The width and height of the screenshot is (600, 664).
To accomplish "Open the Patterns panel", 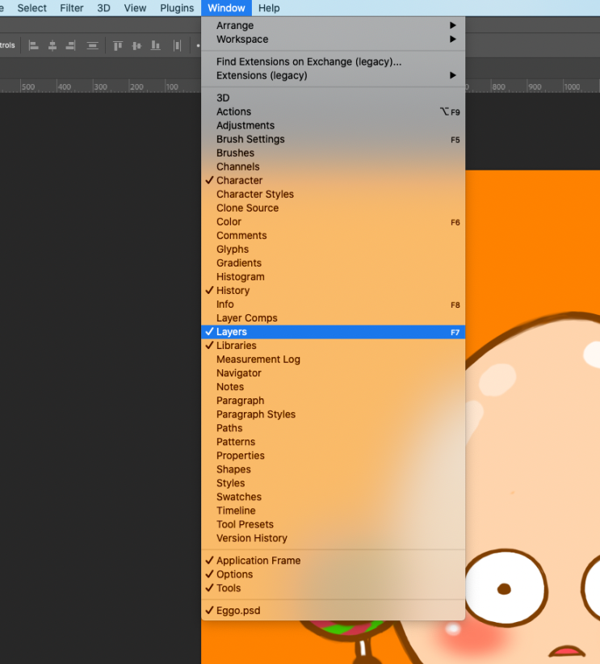I will tap(333, 442).
